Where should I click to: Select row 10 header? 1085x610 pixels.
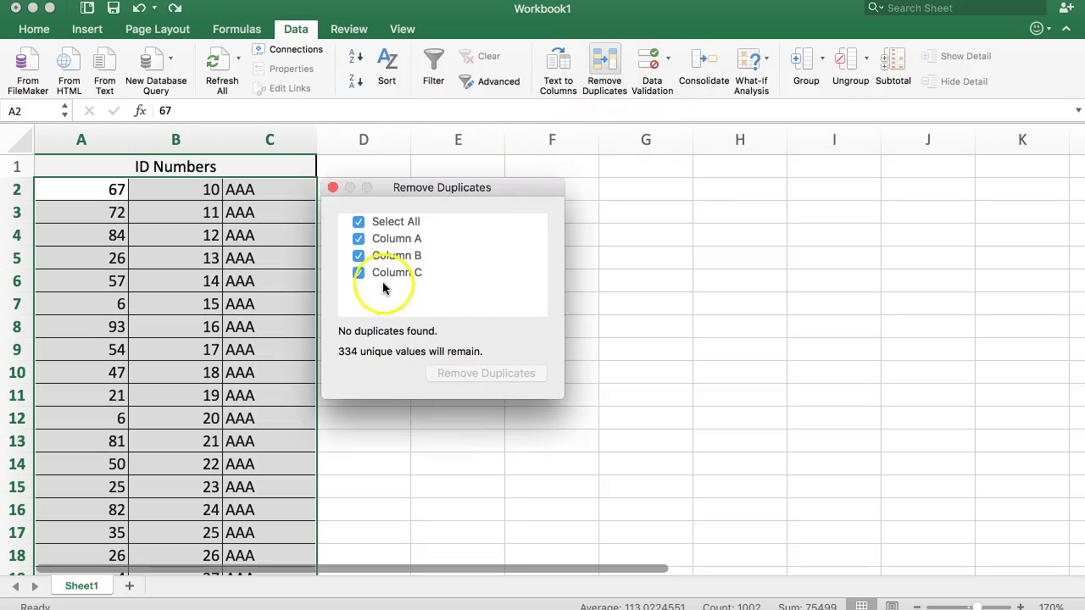tap(17, 373)
